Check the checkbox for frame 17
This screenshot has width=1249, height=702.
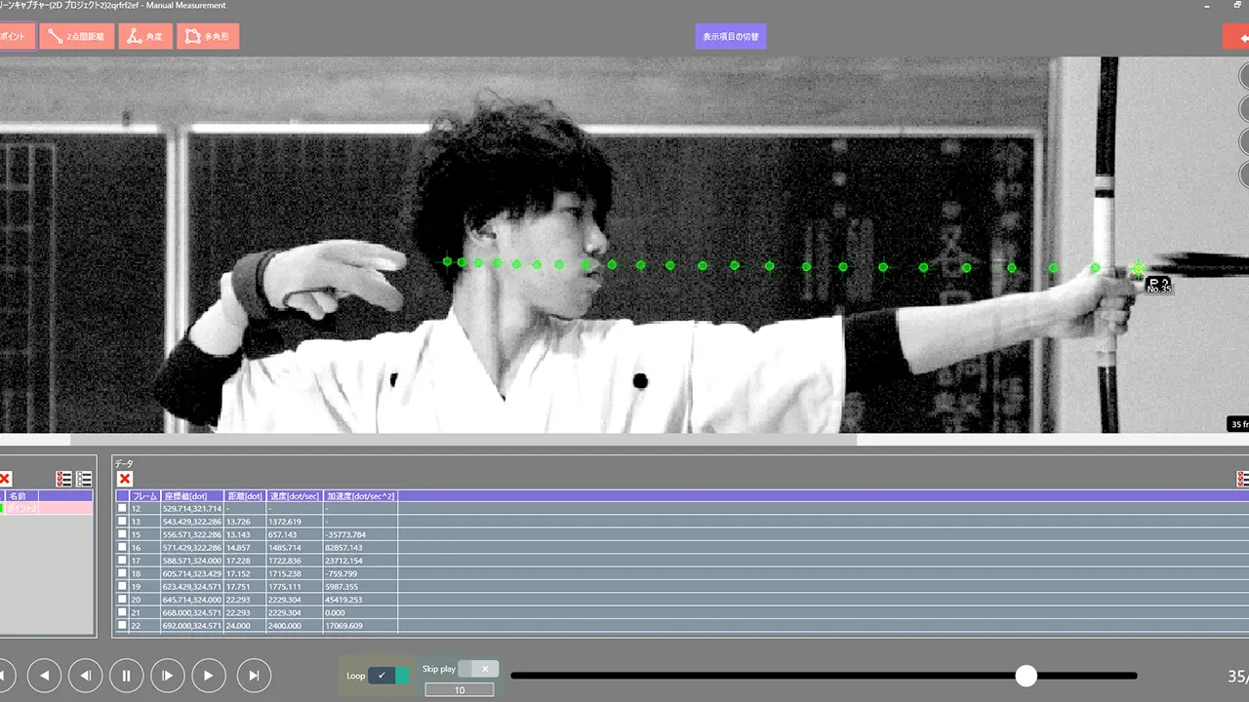point(122,561)
